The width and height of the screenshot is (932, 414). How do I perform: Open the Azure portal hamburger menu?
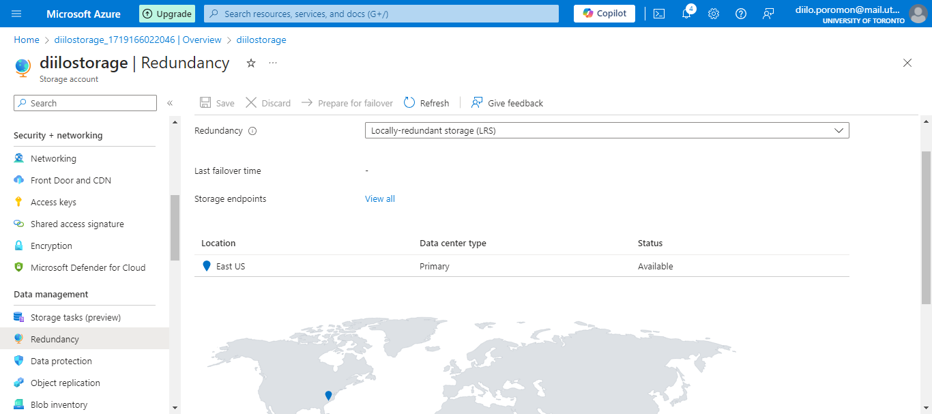click(17, 14)
